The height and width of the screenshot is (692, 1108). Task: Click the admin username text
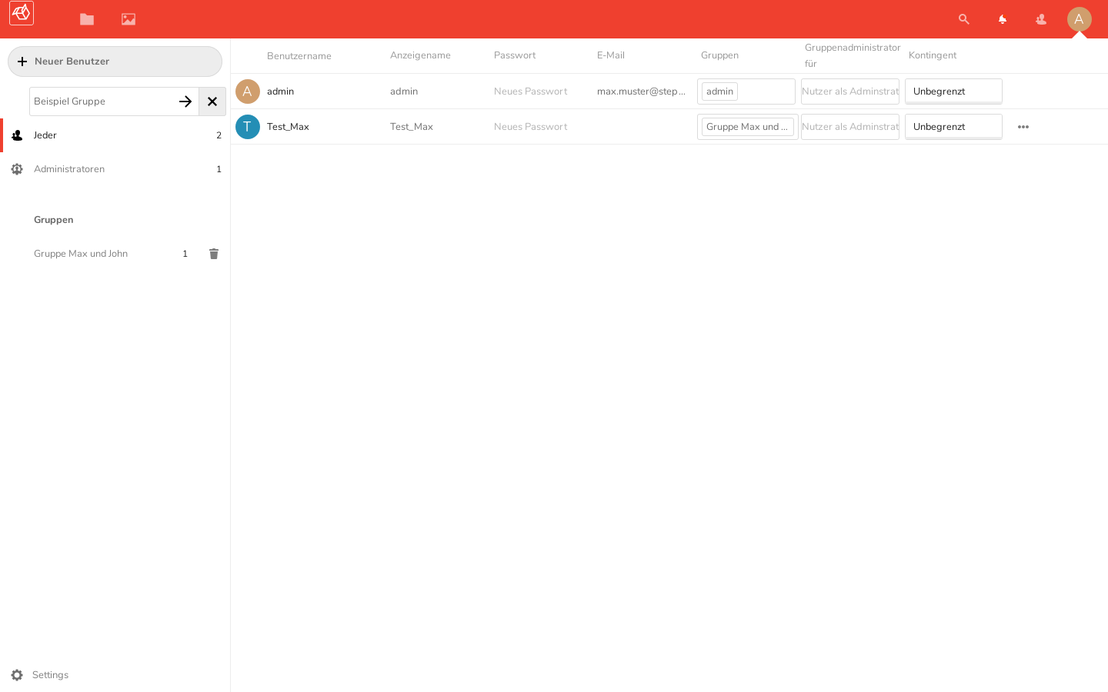[x=281, y=91]
